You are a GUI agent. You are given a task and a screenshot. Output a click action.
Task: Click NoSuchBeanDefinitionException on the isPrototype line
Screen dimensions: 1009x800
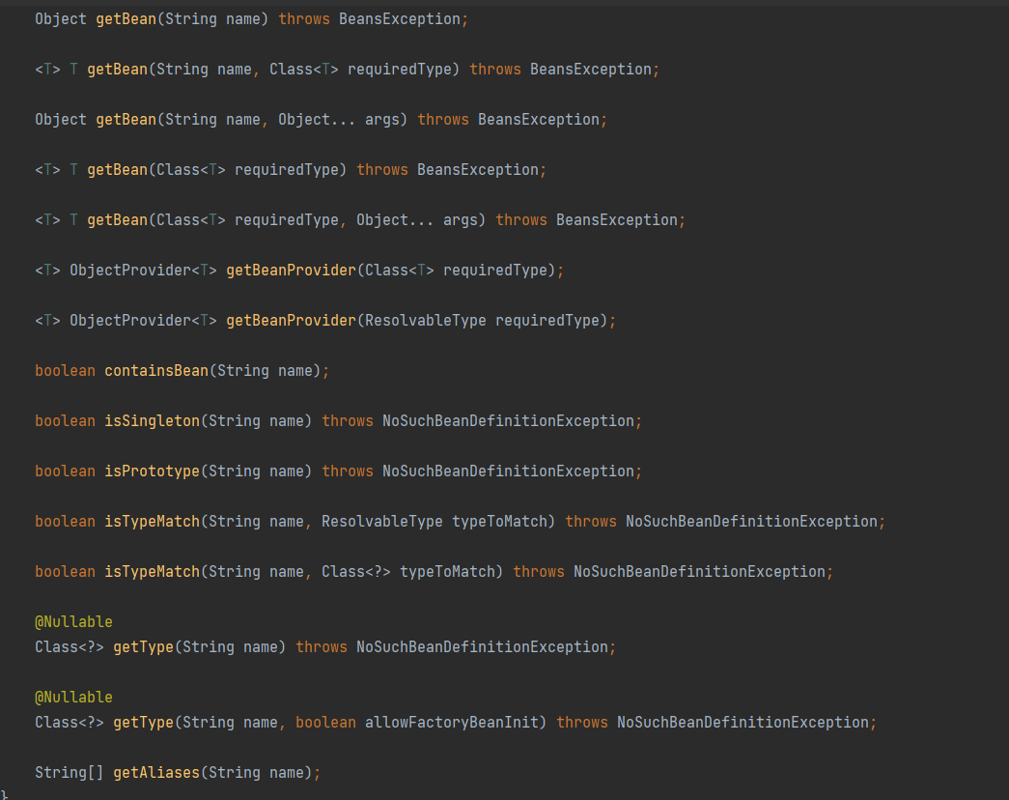point(512,471)
